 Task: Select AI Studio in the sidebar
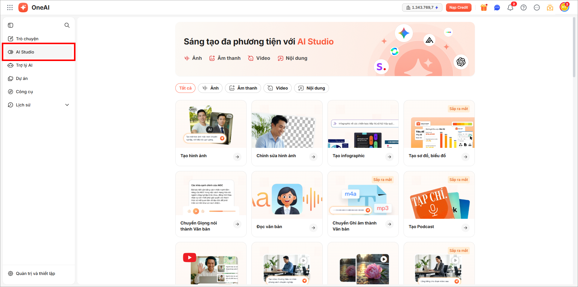[39, 52]
